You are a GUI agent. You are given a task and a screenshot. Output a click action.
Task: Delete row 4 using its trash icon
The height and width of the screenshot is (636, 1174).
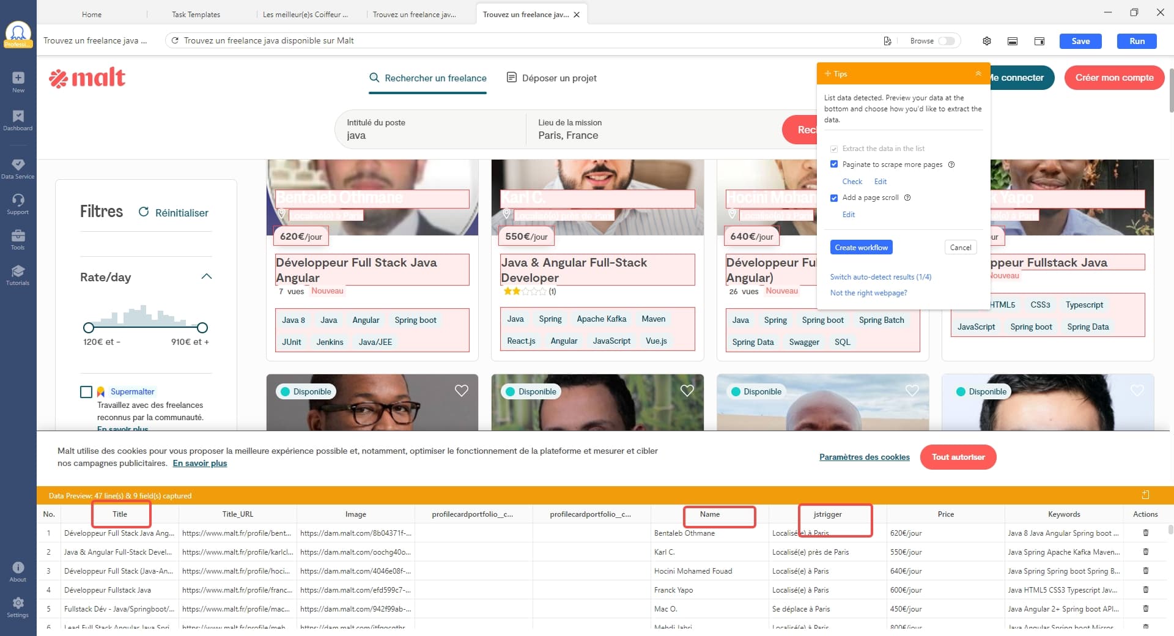click(1146, 590)
